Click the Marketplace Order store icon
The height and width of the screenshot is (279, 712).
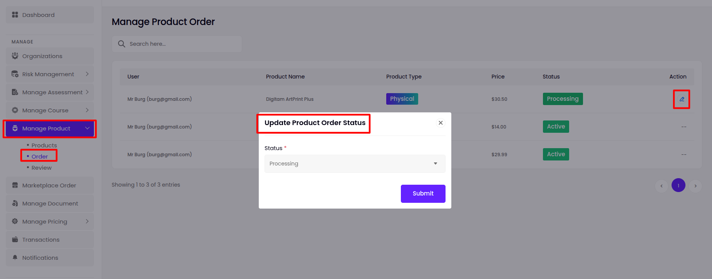coord(15,185)
